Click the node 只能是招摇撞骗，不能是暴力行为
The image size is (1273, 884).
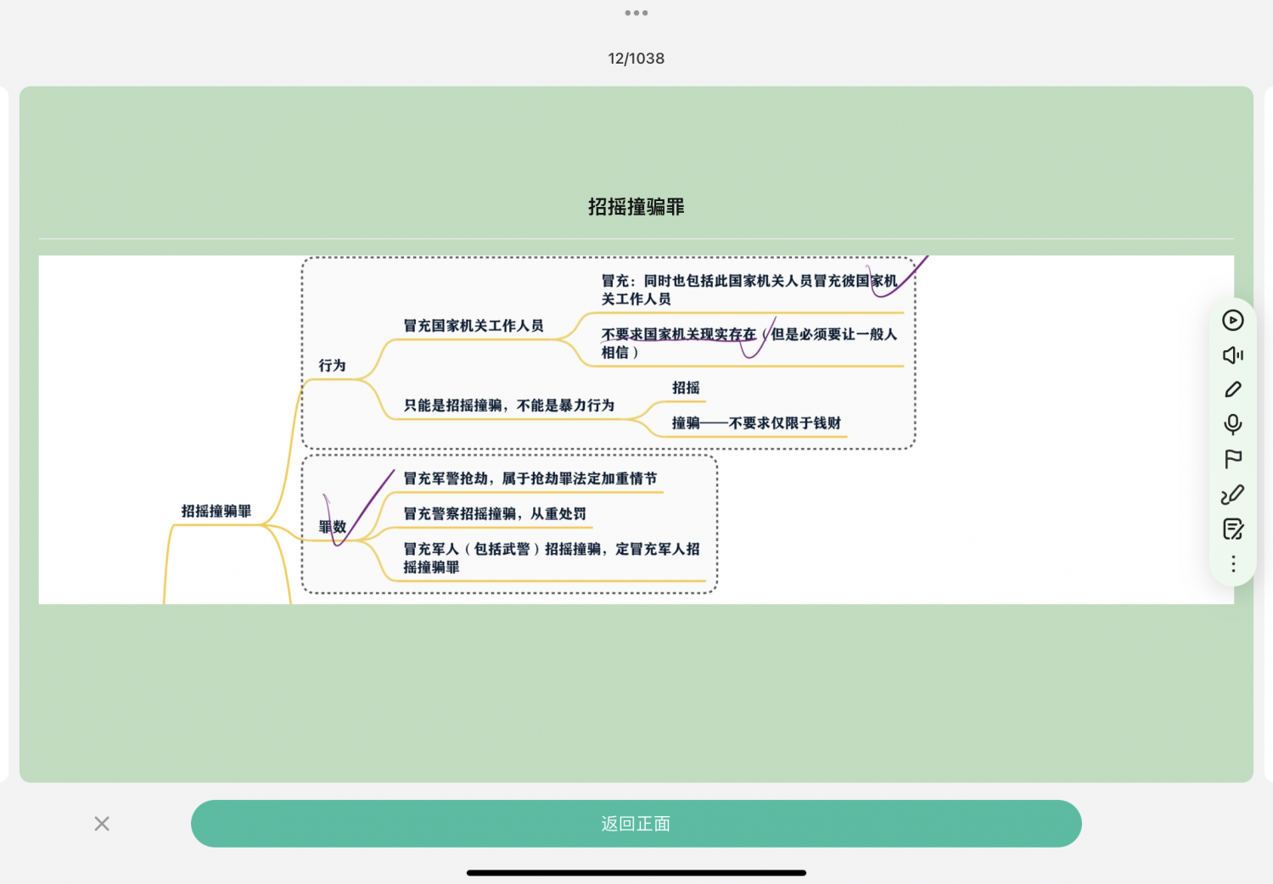508,406
